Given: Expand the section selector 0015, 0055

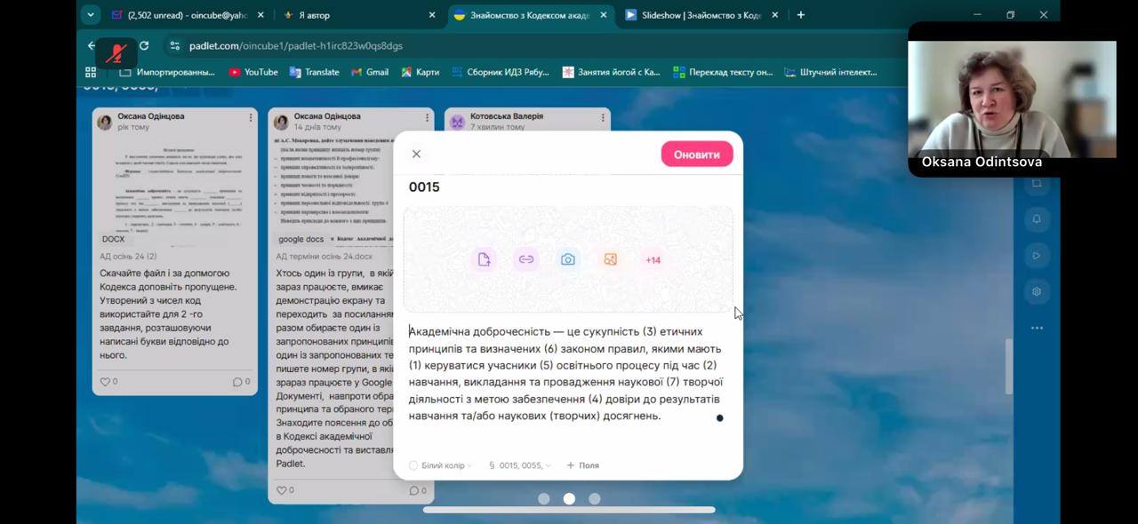Looking at the screenshot, I should (520, 465).
